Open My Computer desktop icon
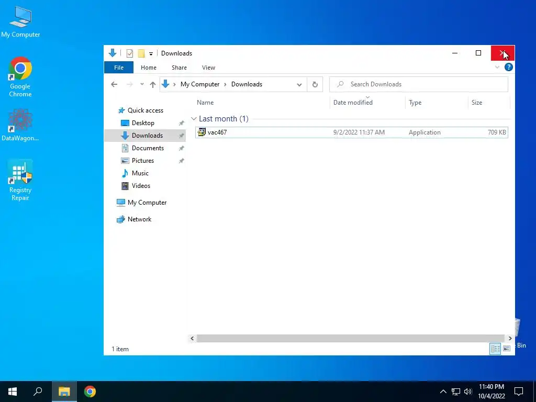The image size is (536, 402). point(20,22)
